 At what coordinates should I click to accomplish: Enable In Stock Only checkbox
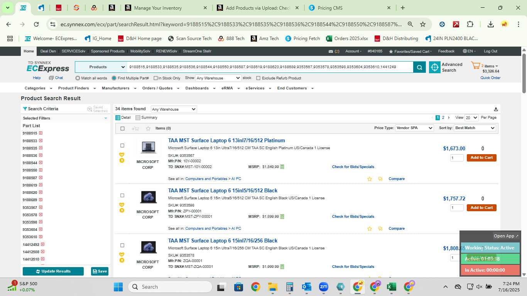point(155,78)
